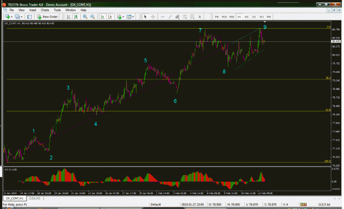Click the wave label 1 on chart
The image size is (344, 209).
[x=34, y=131]
